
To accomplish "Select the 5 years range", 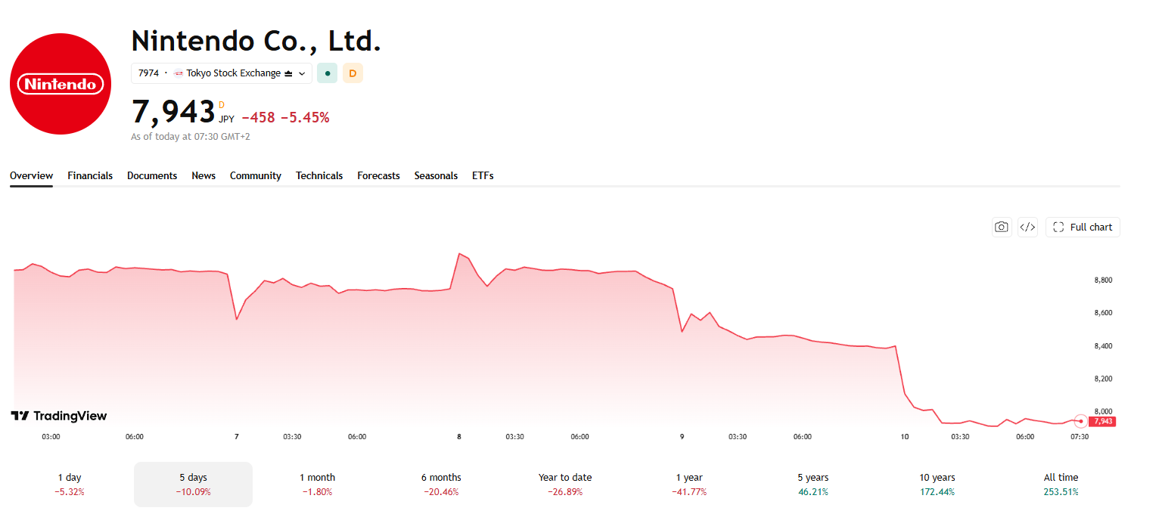I will point(813,485).
